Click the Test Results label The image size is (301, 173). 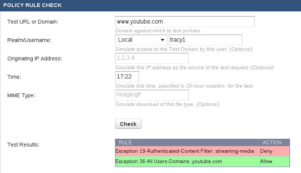(23, 145)
